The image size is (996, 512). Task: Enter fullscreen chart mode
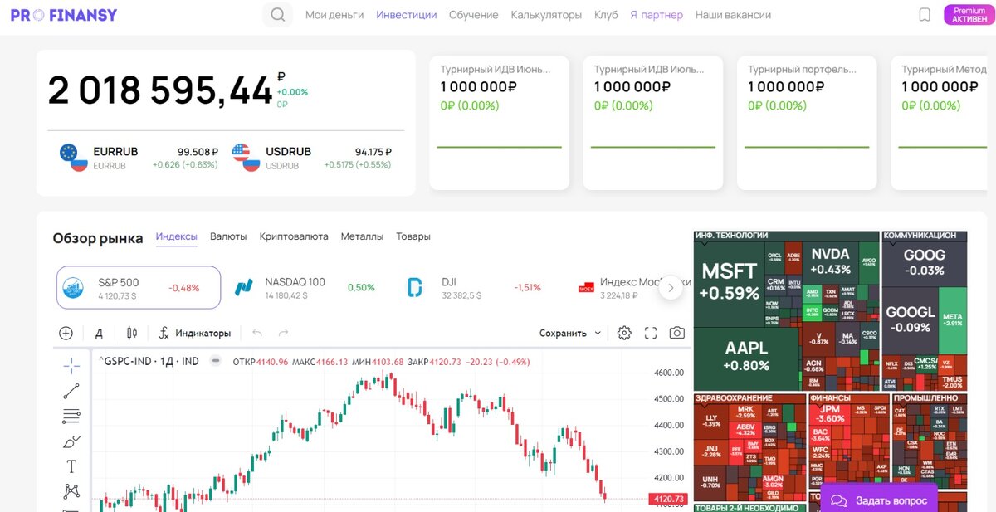click(x=651, y=332)
